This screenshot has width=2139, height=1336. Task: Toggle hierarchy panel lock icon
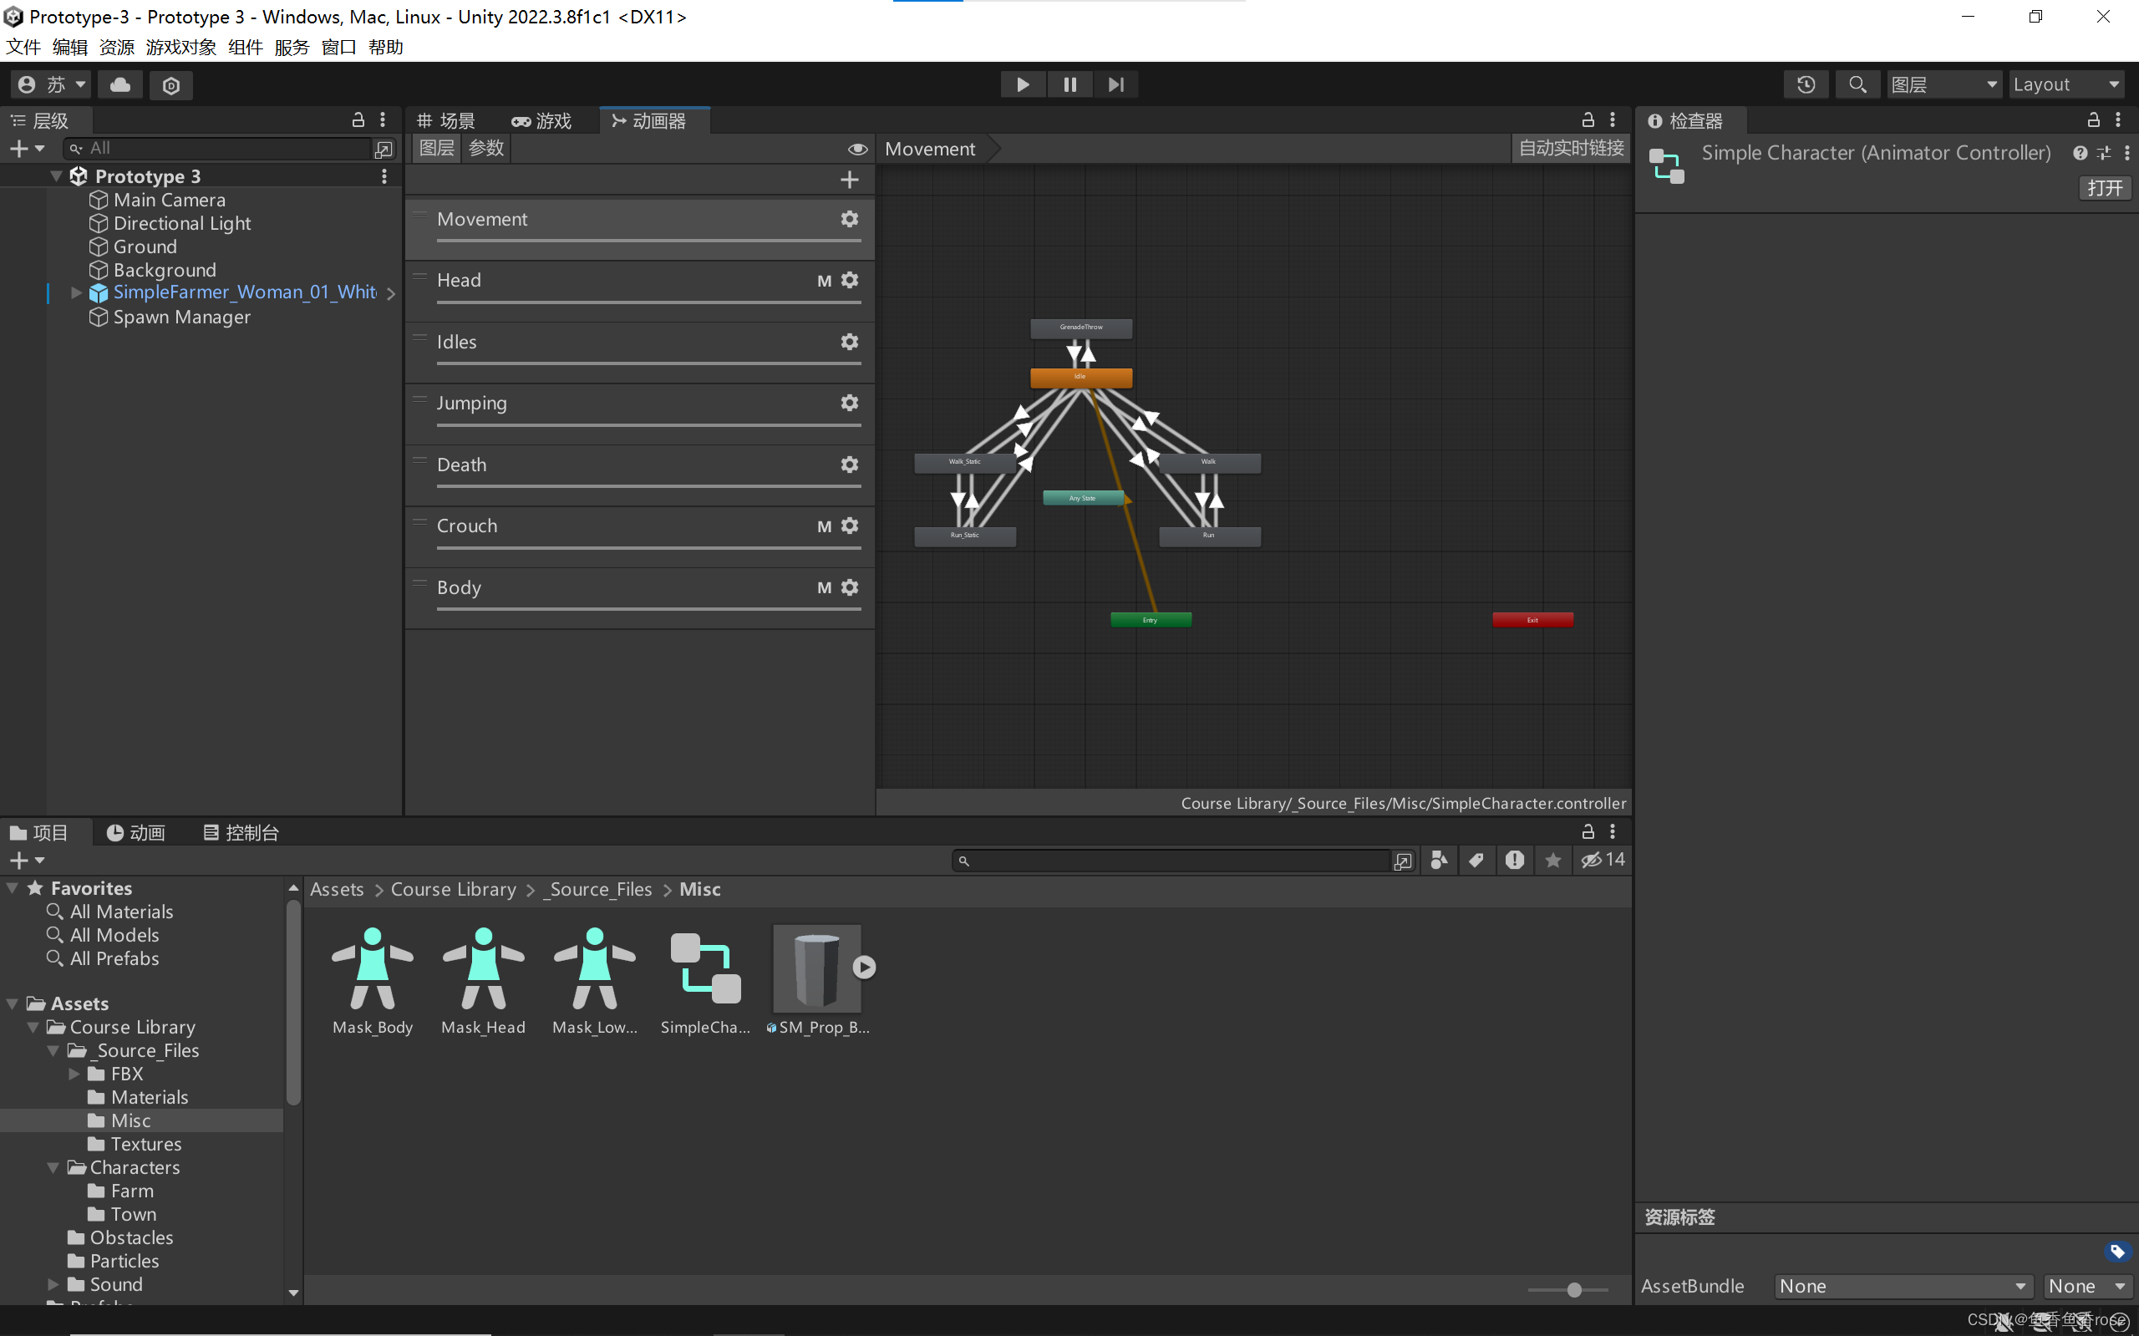358,120
